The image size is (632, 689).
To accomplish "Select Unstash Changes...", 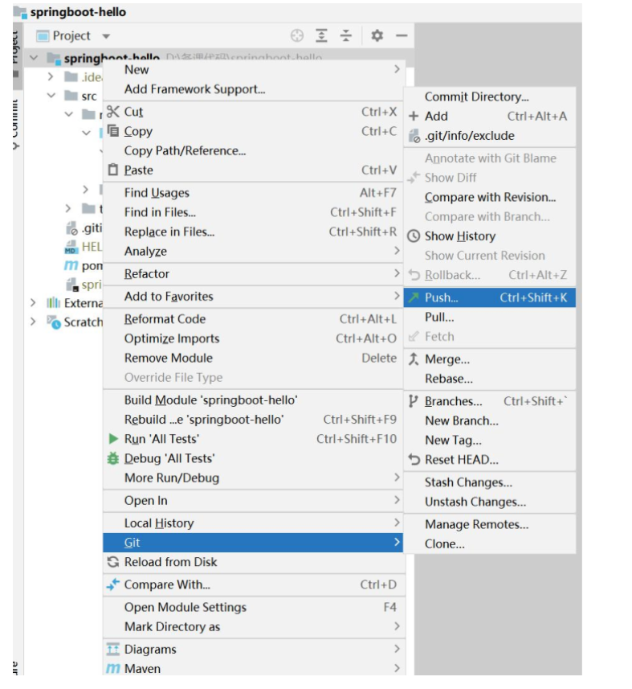I will point(489,502).
